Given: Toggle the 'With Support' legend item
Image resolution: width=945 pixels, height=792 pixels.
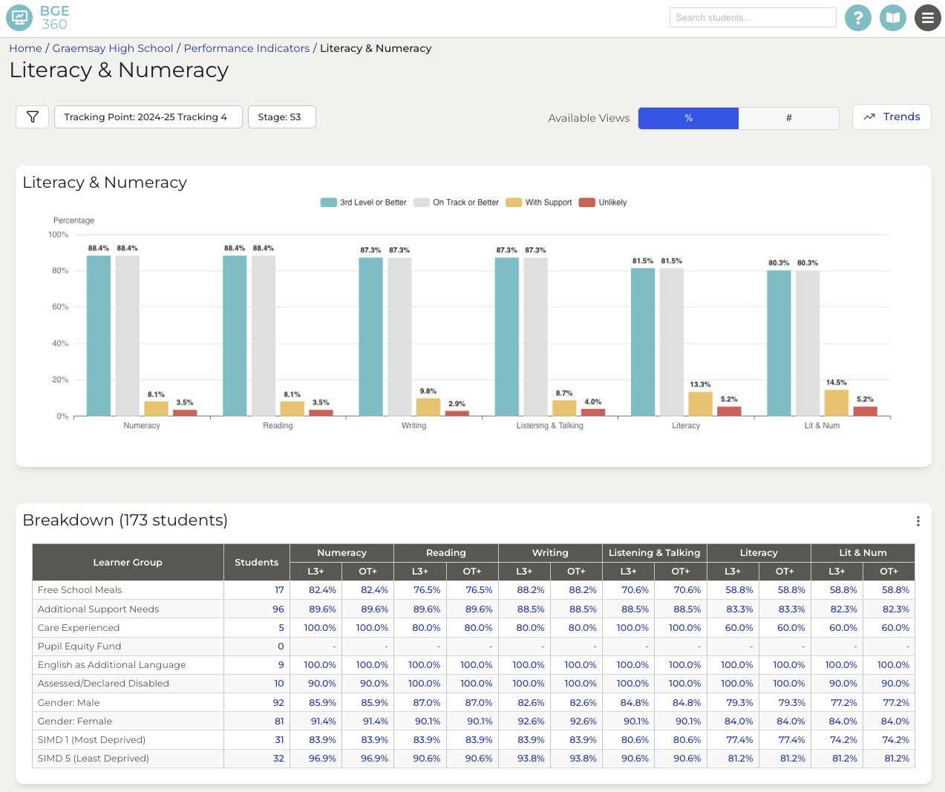Looking at the screenshot, I should (538, 202).
